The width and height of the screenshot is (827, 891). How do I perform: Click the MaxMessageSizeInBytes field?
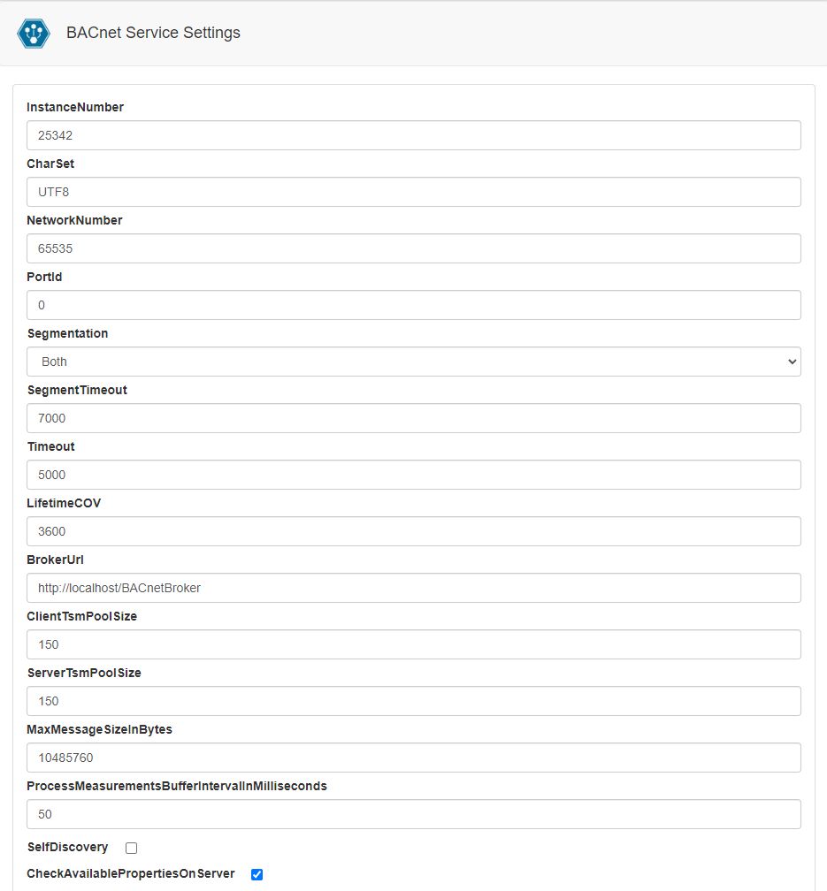click(413, 758)
